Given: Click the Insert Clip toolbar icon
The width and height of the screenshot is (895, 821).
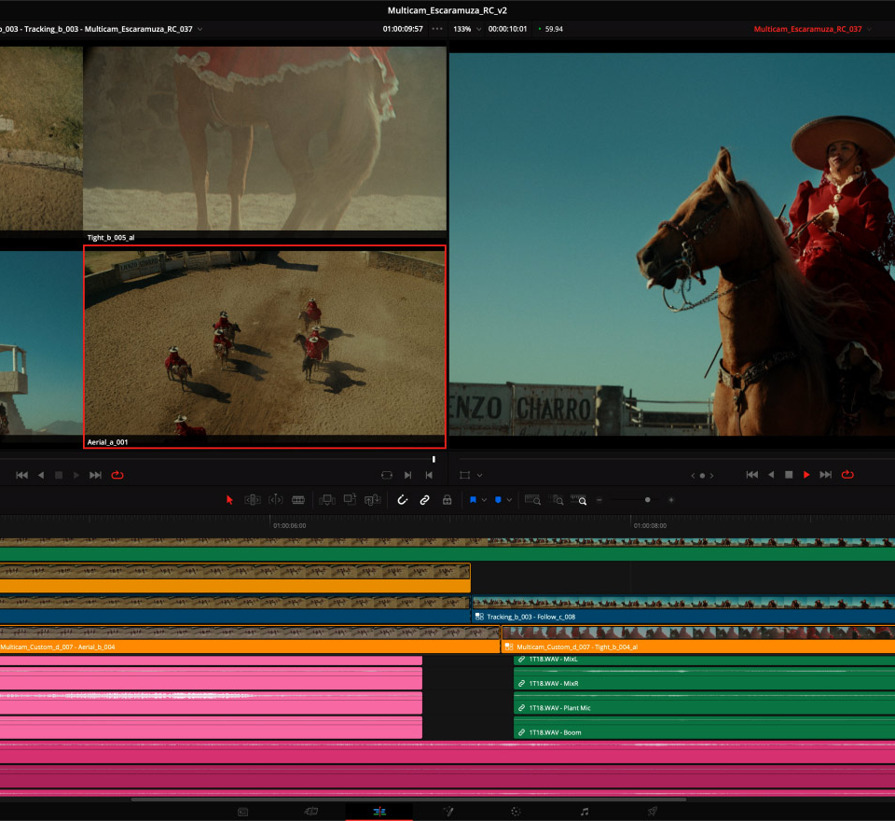Looking at the screenshot, I should tap(327, 500).
